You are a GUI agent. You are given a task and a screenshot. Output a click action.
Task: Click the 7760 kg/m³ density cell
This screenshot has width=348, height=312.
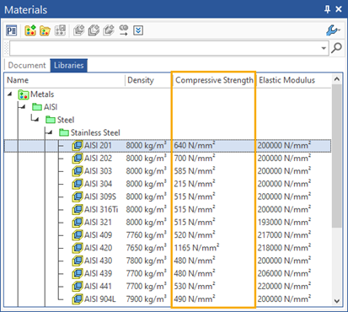tap(146, 235)
